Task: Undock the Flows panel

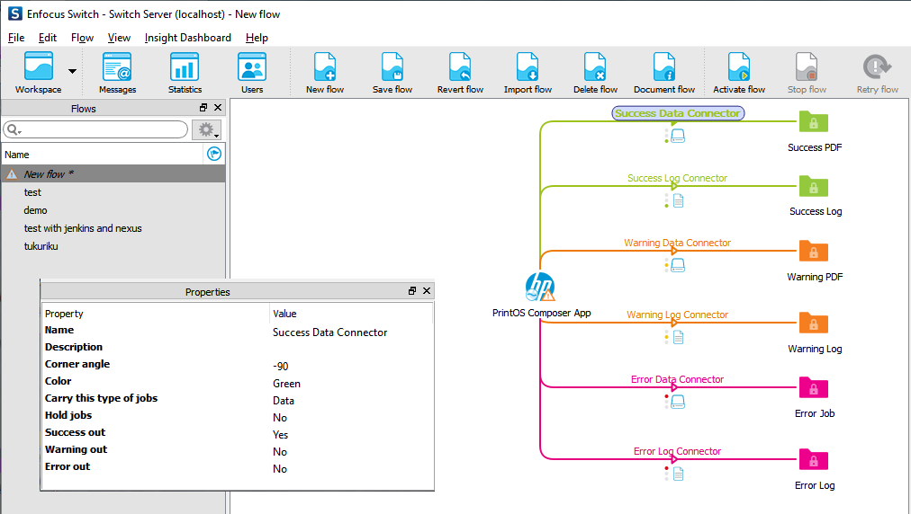Action: tap(203, 107)
